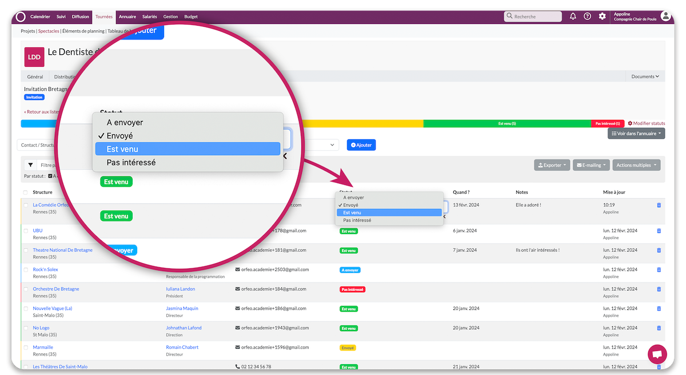Open the notifications bell
686x375 pixels.
(x=573, y=17)
